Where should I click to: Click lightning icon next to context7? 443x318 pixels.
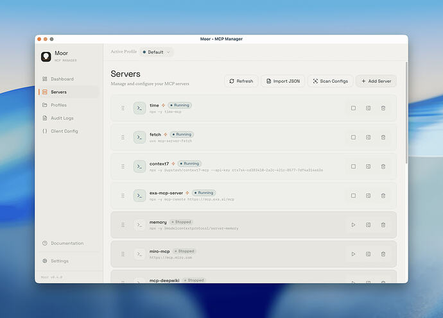click(x=173, y=163)
